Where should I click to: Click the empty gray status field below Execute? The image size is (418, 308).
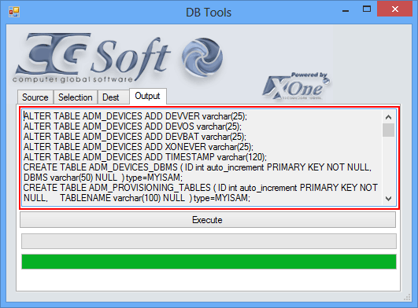[209, 241]
